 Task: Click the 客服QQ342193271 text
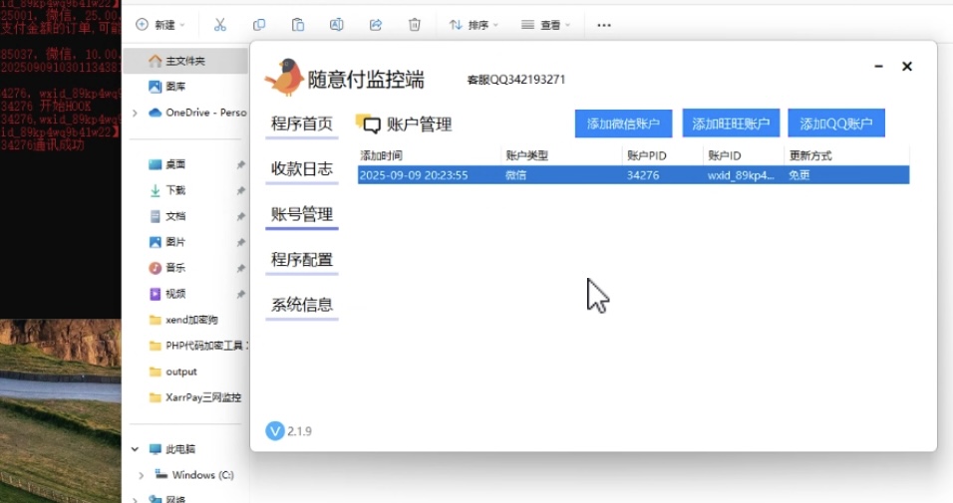click(516, 80)
